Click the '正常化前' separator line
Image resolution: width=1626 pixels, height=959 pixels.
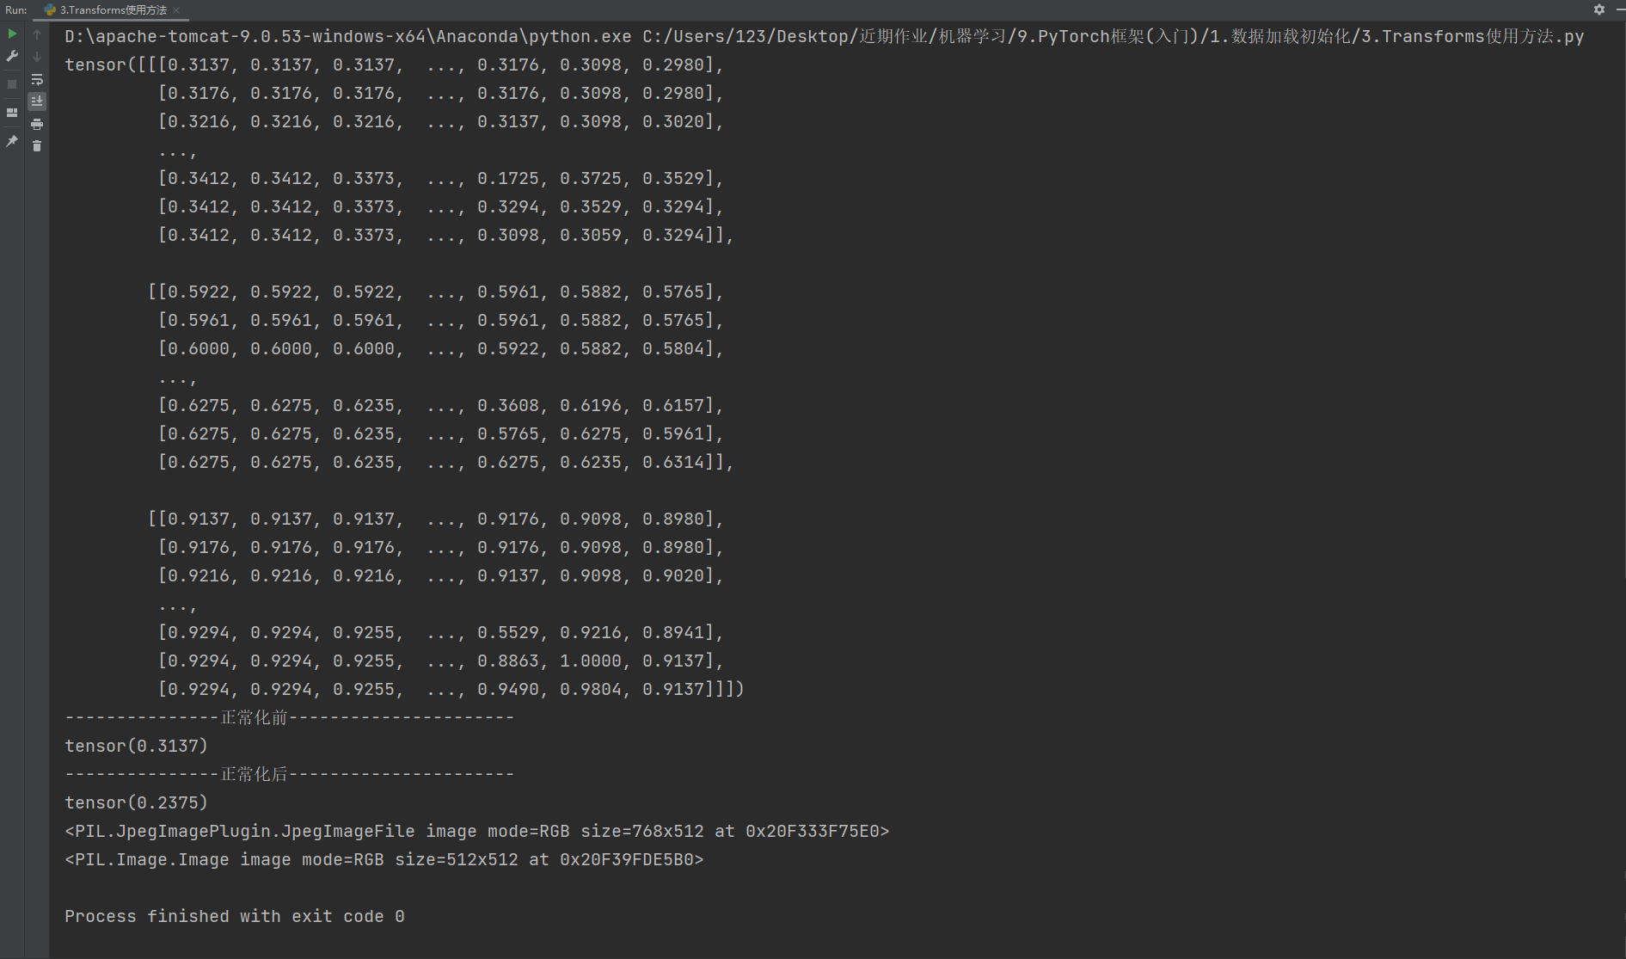289,717
